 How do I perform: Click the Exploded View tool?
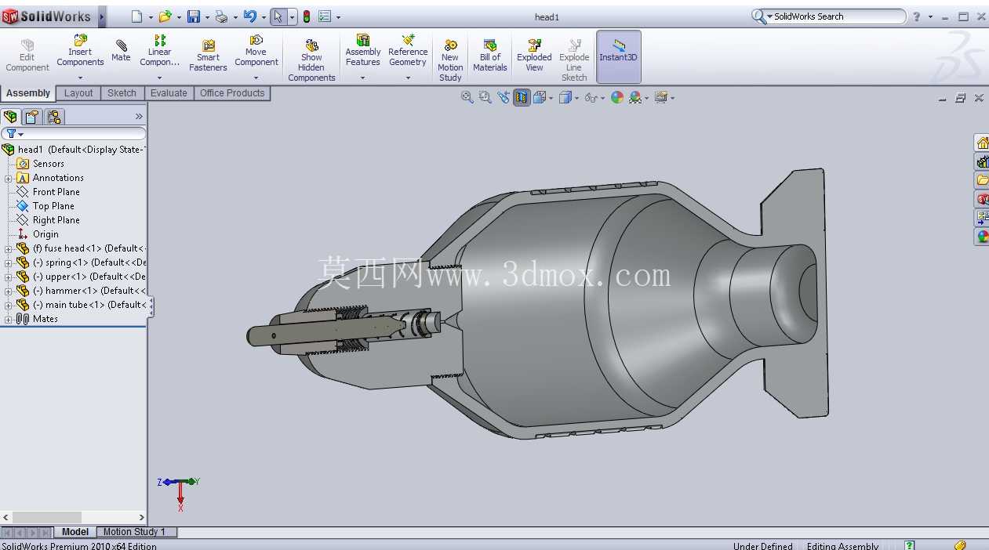click(534, 56)
